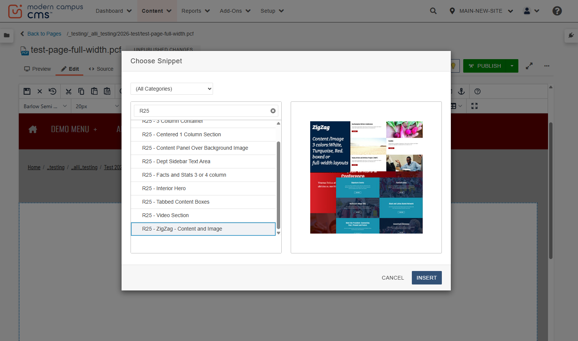Viewport: 578px width, 341px height.
Task: Click the exit without saving X icon
Action: [40, 91]
